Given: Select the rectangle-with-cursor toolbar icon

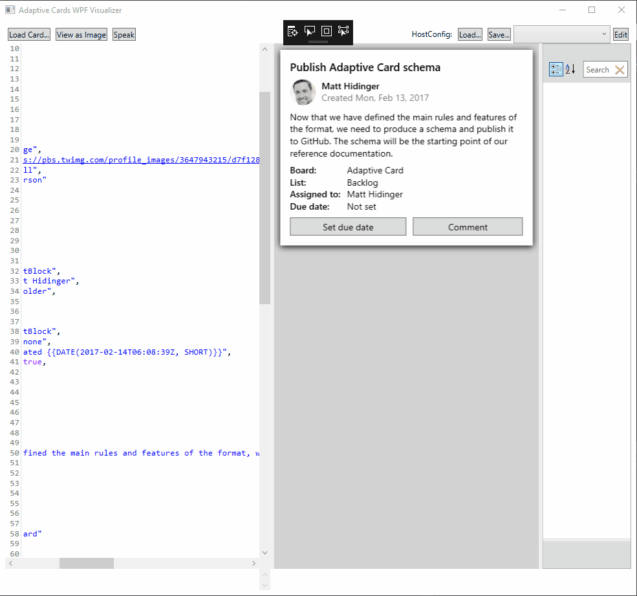Looking at the screenshot, I should [310, 30].
